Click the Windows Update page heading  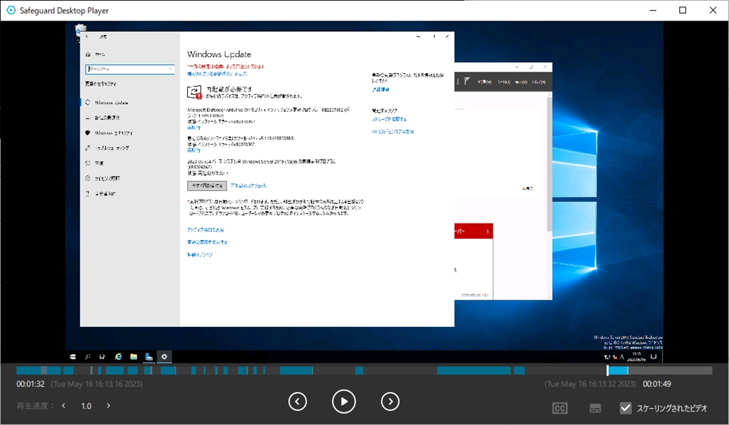click(x=219, y=54)
